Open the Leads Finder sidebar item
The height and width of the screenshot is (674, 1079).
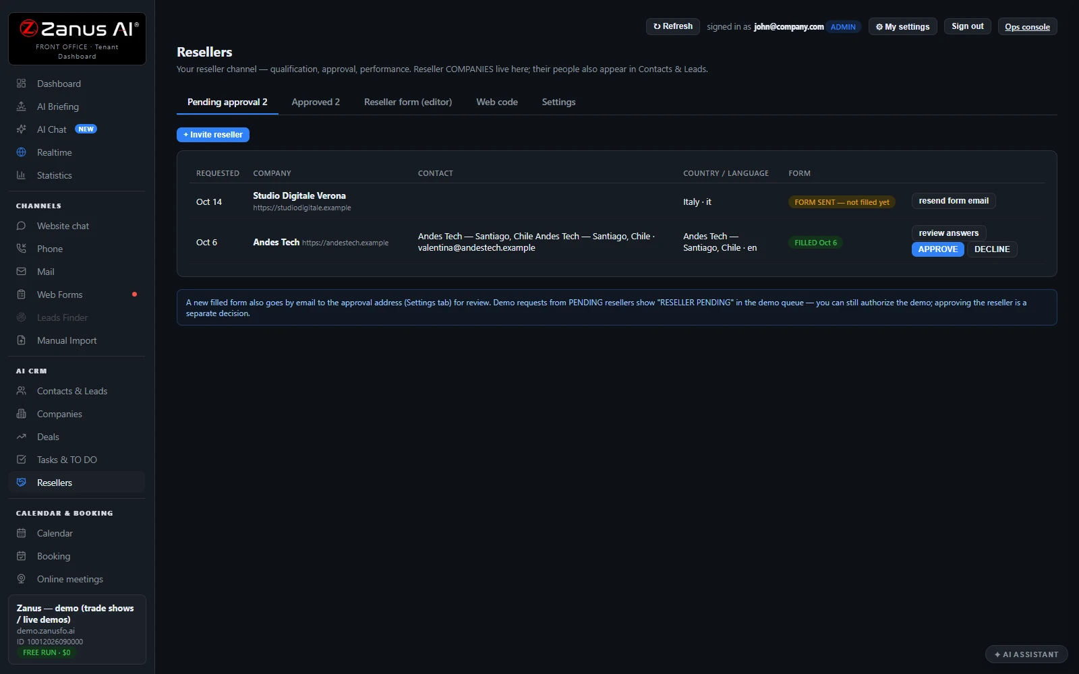coord(77,317)
